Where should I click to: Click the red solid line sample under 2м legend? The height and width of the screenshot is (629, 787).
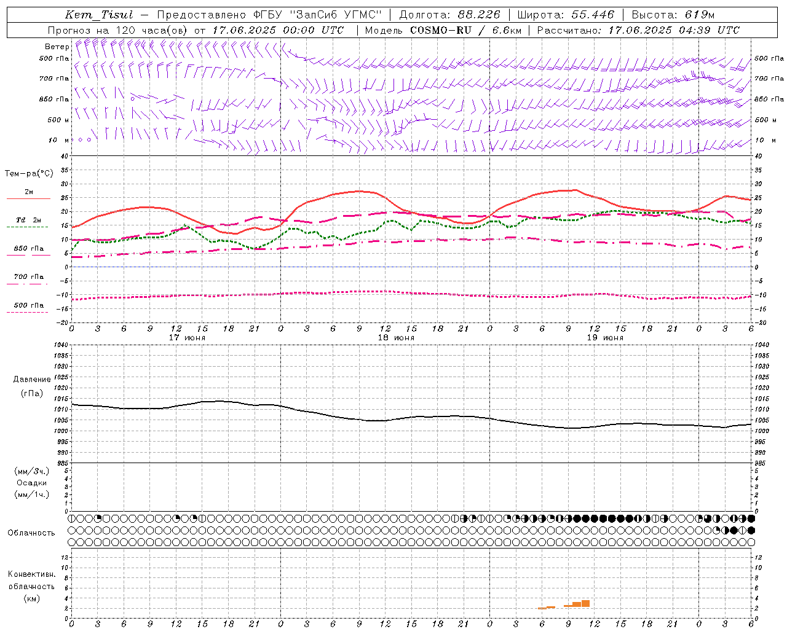point(28,199)
